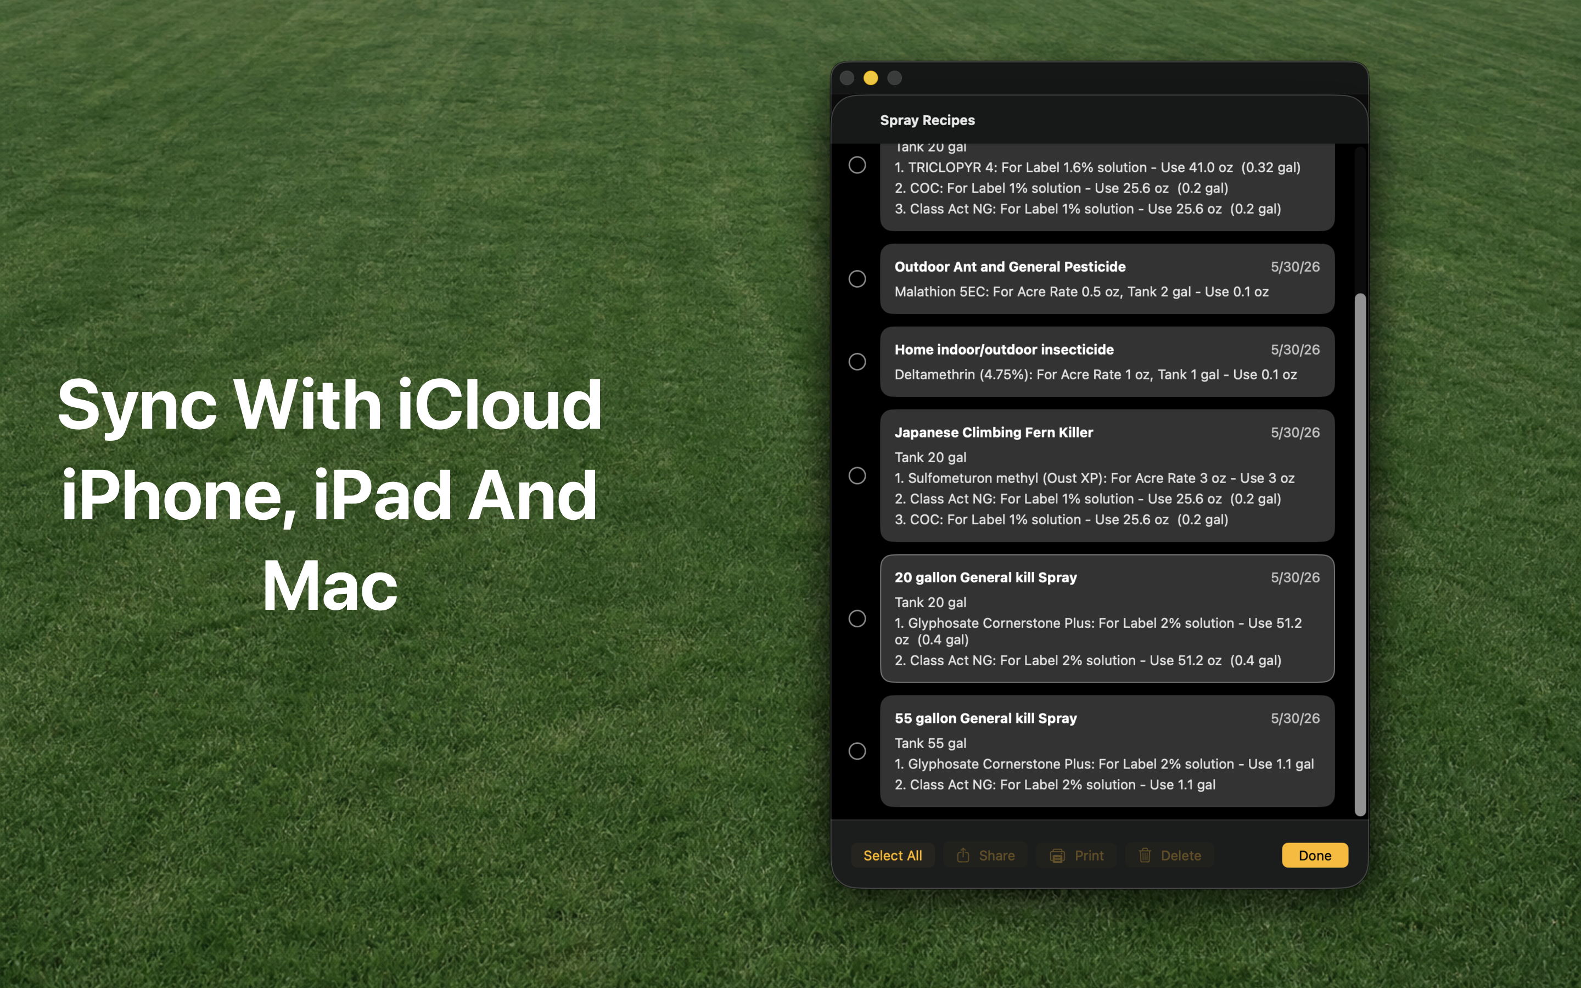Screen dimensions: 1581x988
Task: Click the share arrow icon
Action: pos(963,855)
